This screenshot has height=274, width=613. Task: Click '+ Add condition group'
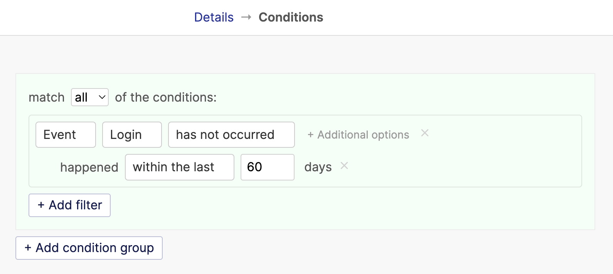click(x=89, y=248)
